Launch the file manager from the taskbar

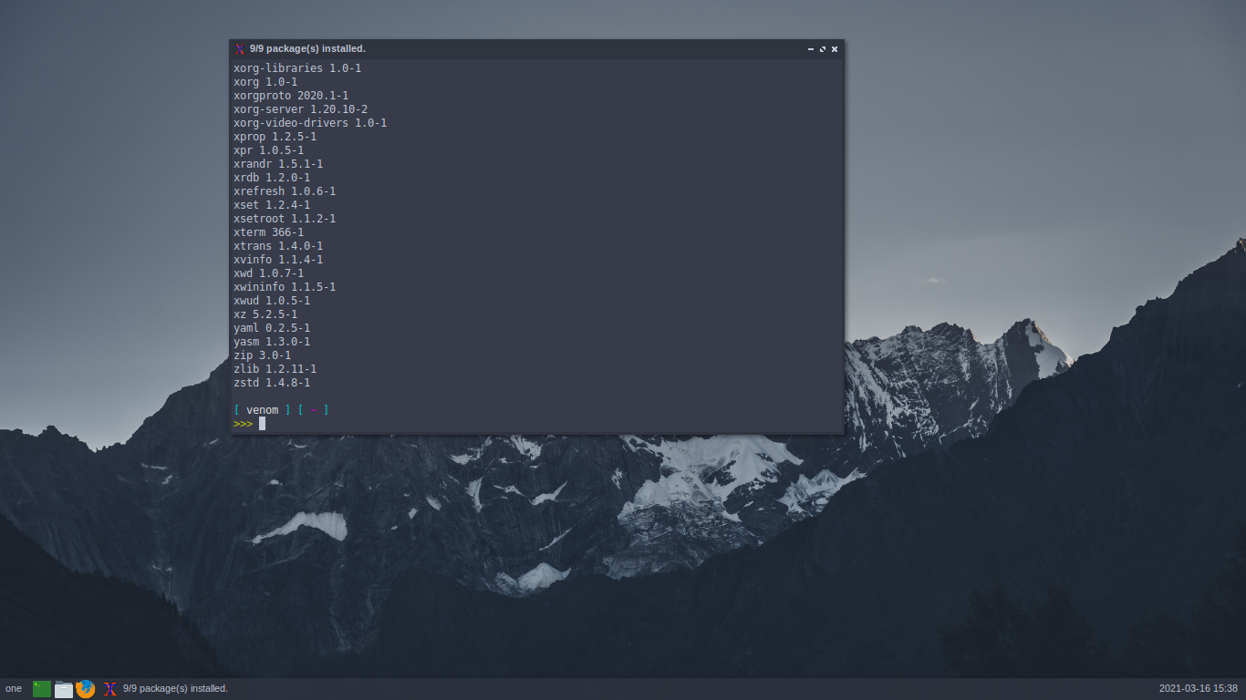[x=64, y=689]
